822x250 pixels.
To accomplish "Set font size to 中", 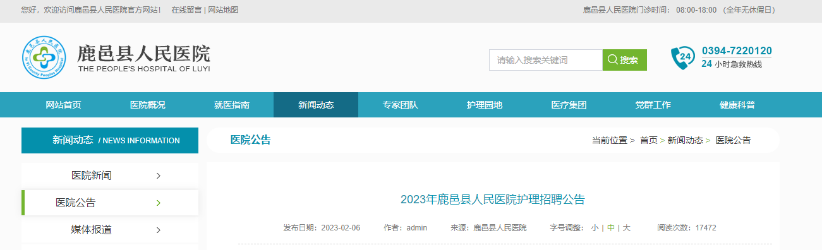I will point(611,228).
